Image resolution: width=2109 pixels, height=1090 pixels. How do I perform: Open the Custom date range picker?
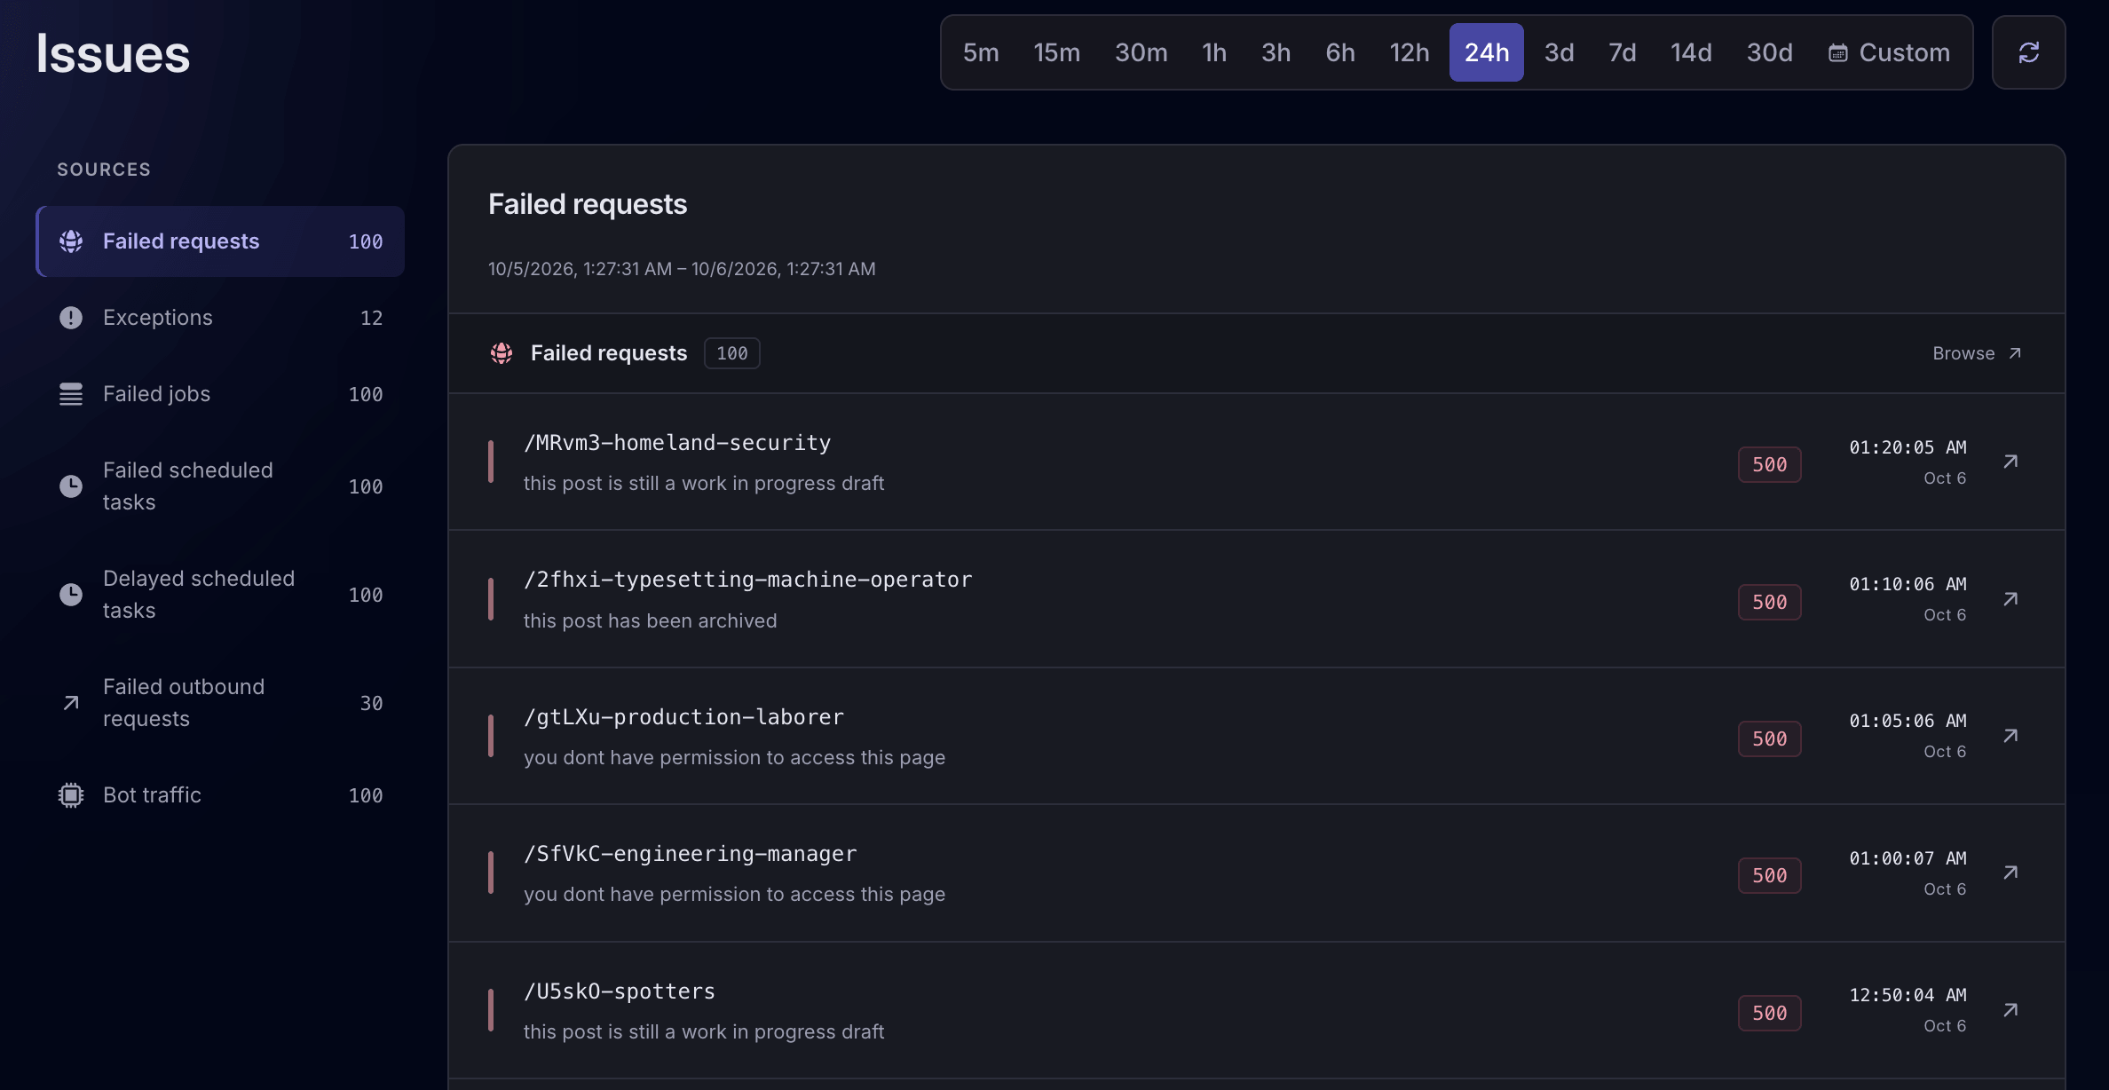(x=1889, y=52)
